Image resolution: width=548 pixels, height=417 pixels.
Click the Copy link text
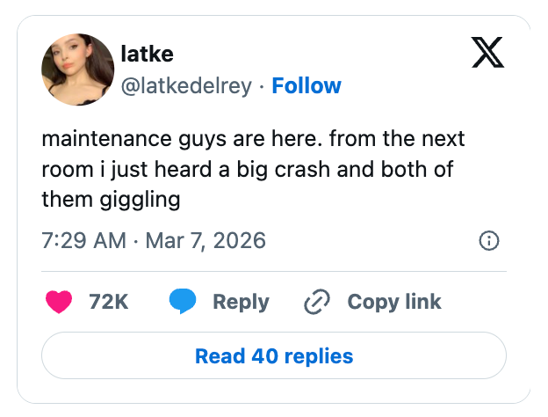[394, 302]
